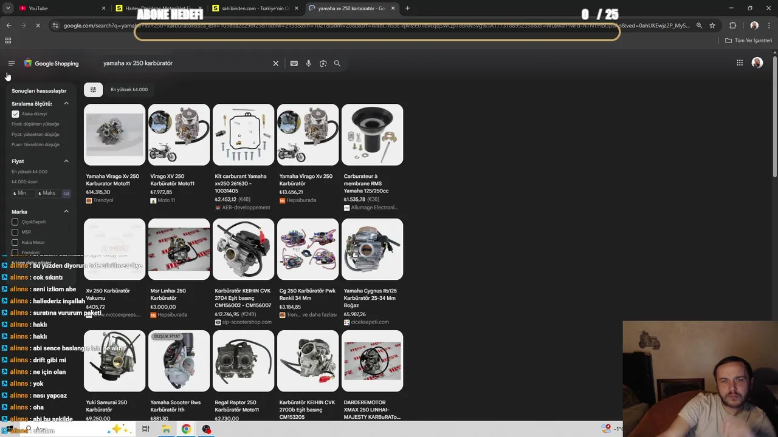
Task: Collapse the Fiyat filter section
Action: pyautogui.click(x=66, y=161)
